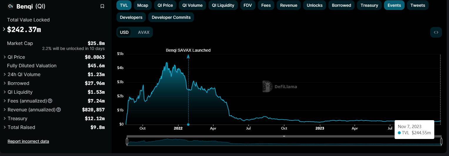Toggle the Developer Commits chart metric

click(x=171, y=17)
